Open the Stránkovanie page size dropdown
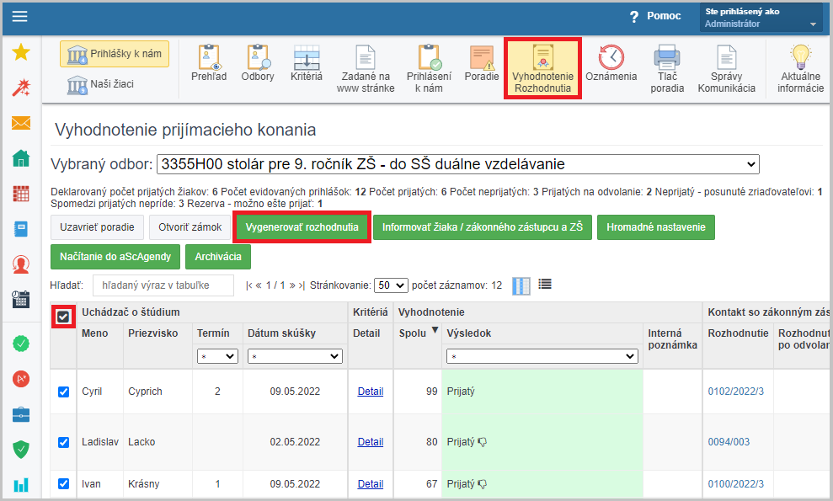 click(391, 285)
